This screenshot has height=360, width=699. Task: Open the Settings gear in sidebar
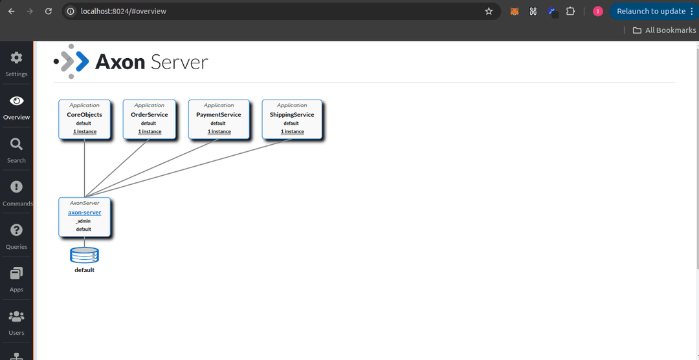tap(16, 58)
